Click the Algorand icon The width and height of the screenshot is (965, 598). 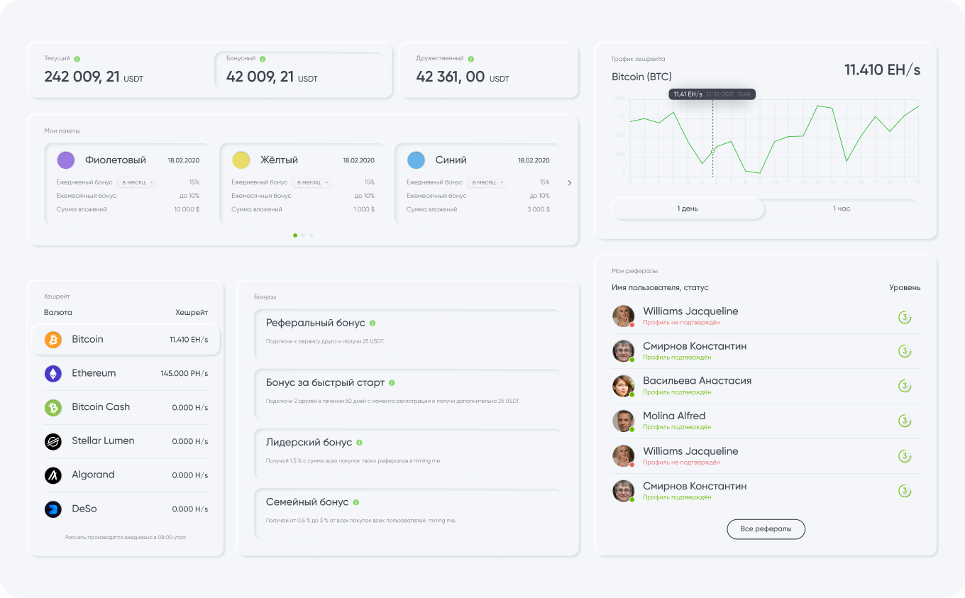coord(53,475)
